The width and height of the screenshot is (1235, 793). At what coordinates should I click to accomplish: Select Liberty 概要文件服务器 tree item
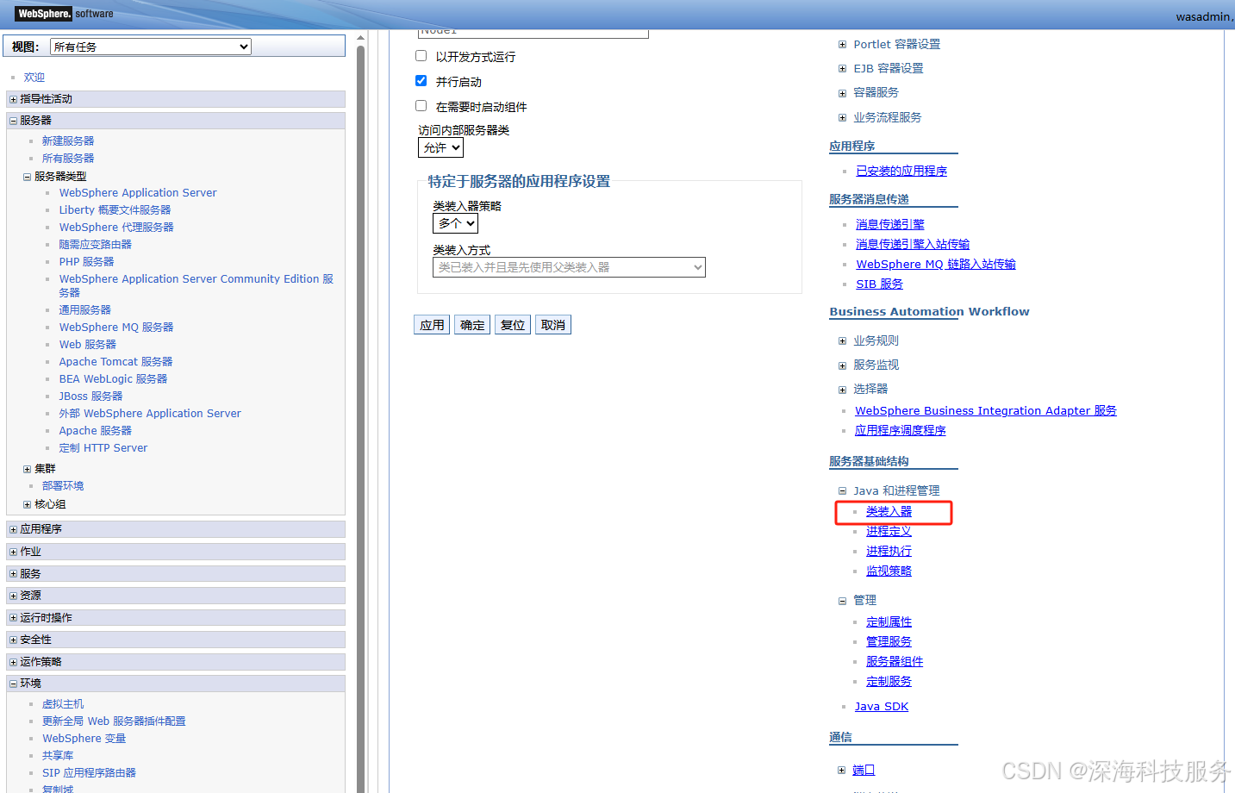[115, 210]
